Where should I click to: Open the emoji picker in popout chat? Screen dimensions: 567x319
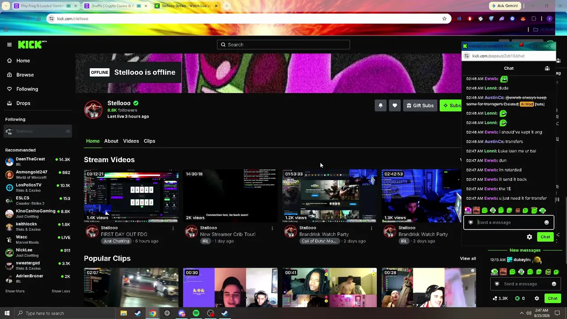[x=547, y=222]
